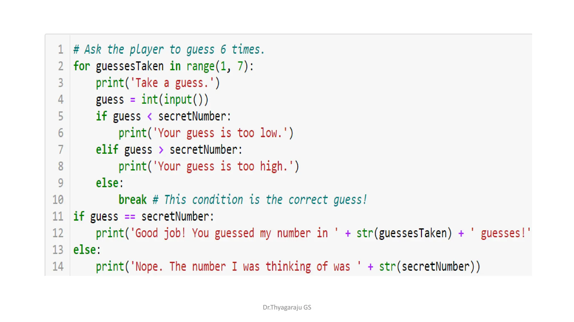Click the 'else' keyword on line 9
The image size is (574, 322).
point(107,183)
